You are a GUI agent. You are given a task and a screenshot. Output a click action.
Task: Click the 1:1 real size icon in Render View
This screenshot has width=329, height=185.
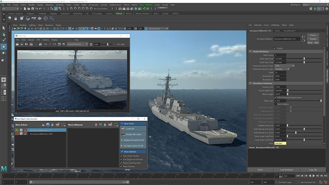pos(55,44)
